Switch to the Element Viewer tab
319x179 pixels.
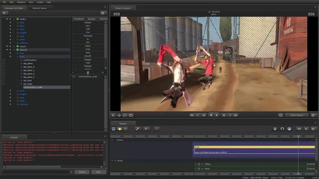tap(39, 8)
